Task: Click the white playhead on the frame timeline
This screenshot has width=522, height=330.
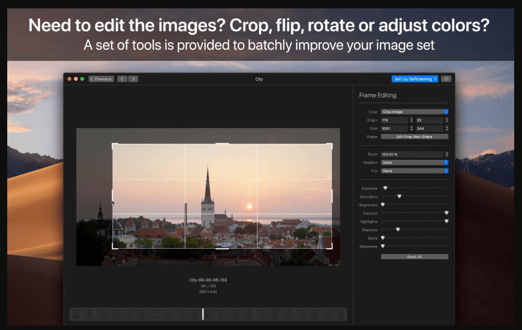Action: 203,314
